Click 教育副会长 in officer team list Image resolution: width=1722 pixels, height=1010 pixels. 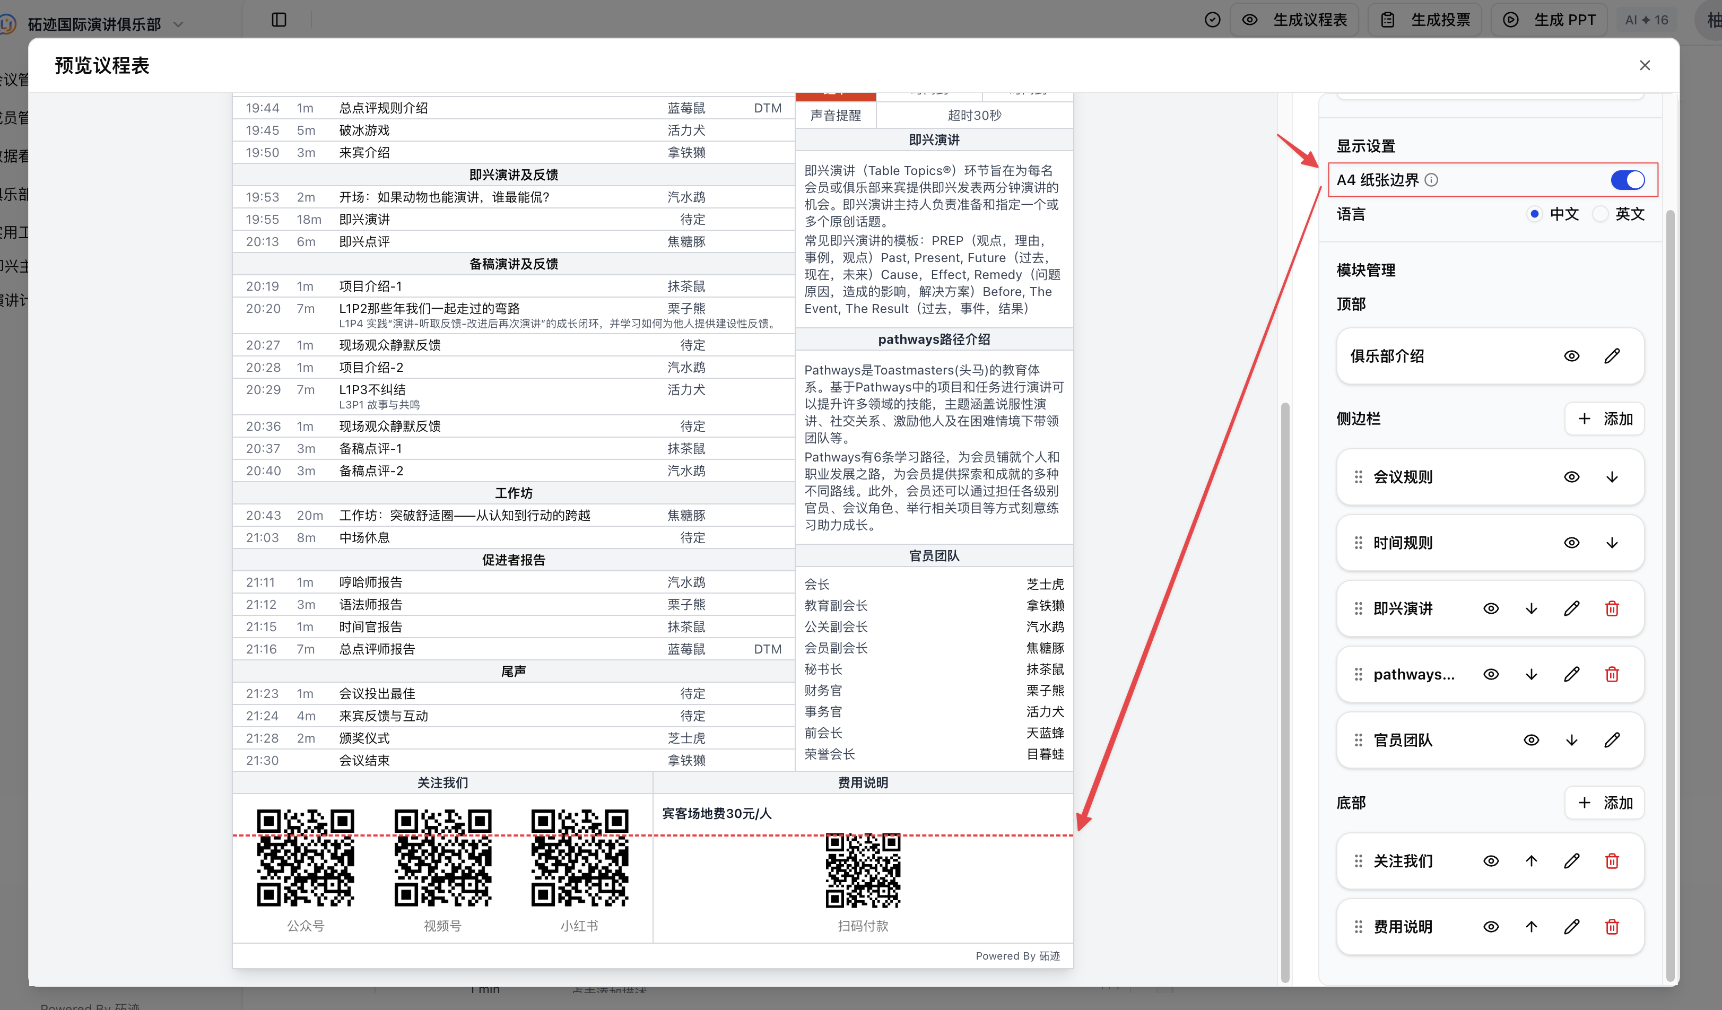(x=836, y=605)
